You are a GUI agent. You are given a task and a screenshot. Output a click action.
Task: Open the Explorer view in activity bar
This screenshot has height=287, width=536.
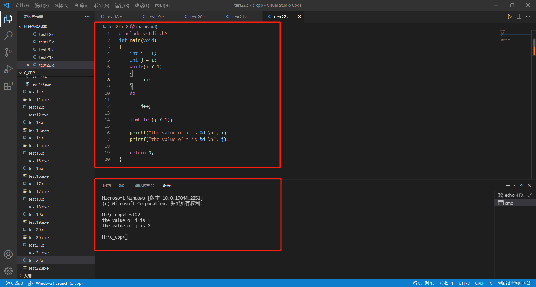point(8,19)
